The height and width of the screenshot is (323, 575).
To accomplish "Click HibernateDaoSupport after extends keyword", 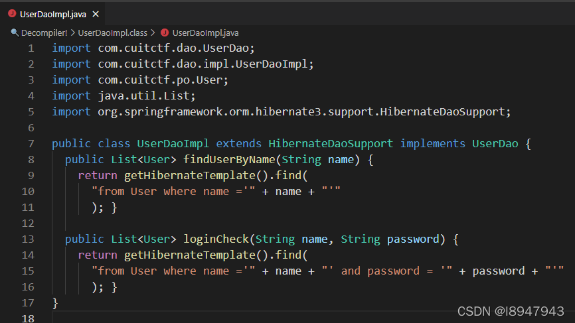I will (x=331, y=143).
